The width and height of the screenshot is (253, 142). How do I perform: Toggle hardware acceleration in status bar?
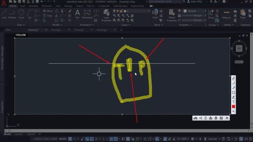click(241, 139)
